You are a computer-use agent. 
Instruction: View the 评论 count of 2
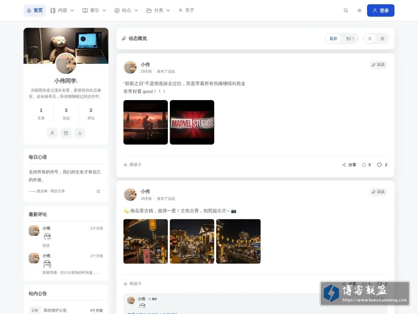91,114
